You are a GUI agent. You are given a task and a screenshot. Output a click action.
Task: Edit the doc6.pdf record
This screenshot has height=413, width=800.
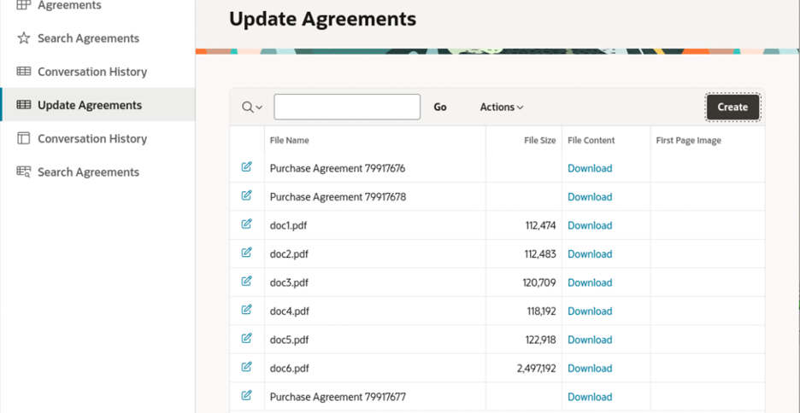(x=246, y=367)
